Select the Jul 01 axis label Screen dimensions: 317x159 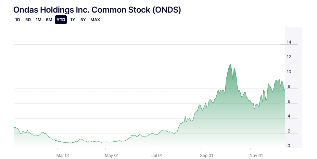click(158, 155)
